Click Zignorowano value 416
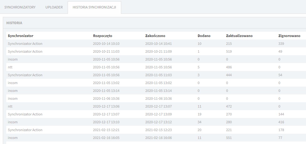This screenshot has height=144, width=306. click(281, 122)
